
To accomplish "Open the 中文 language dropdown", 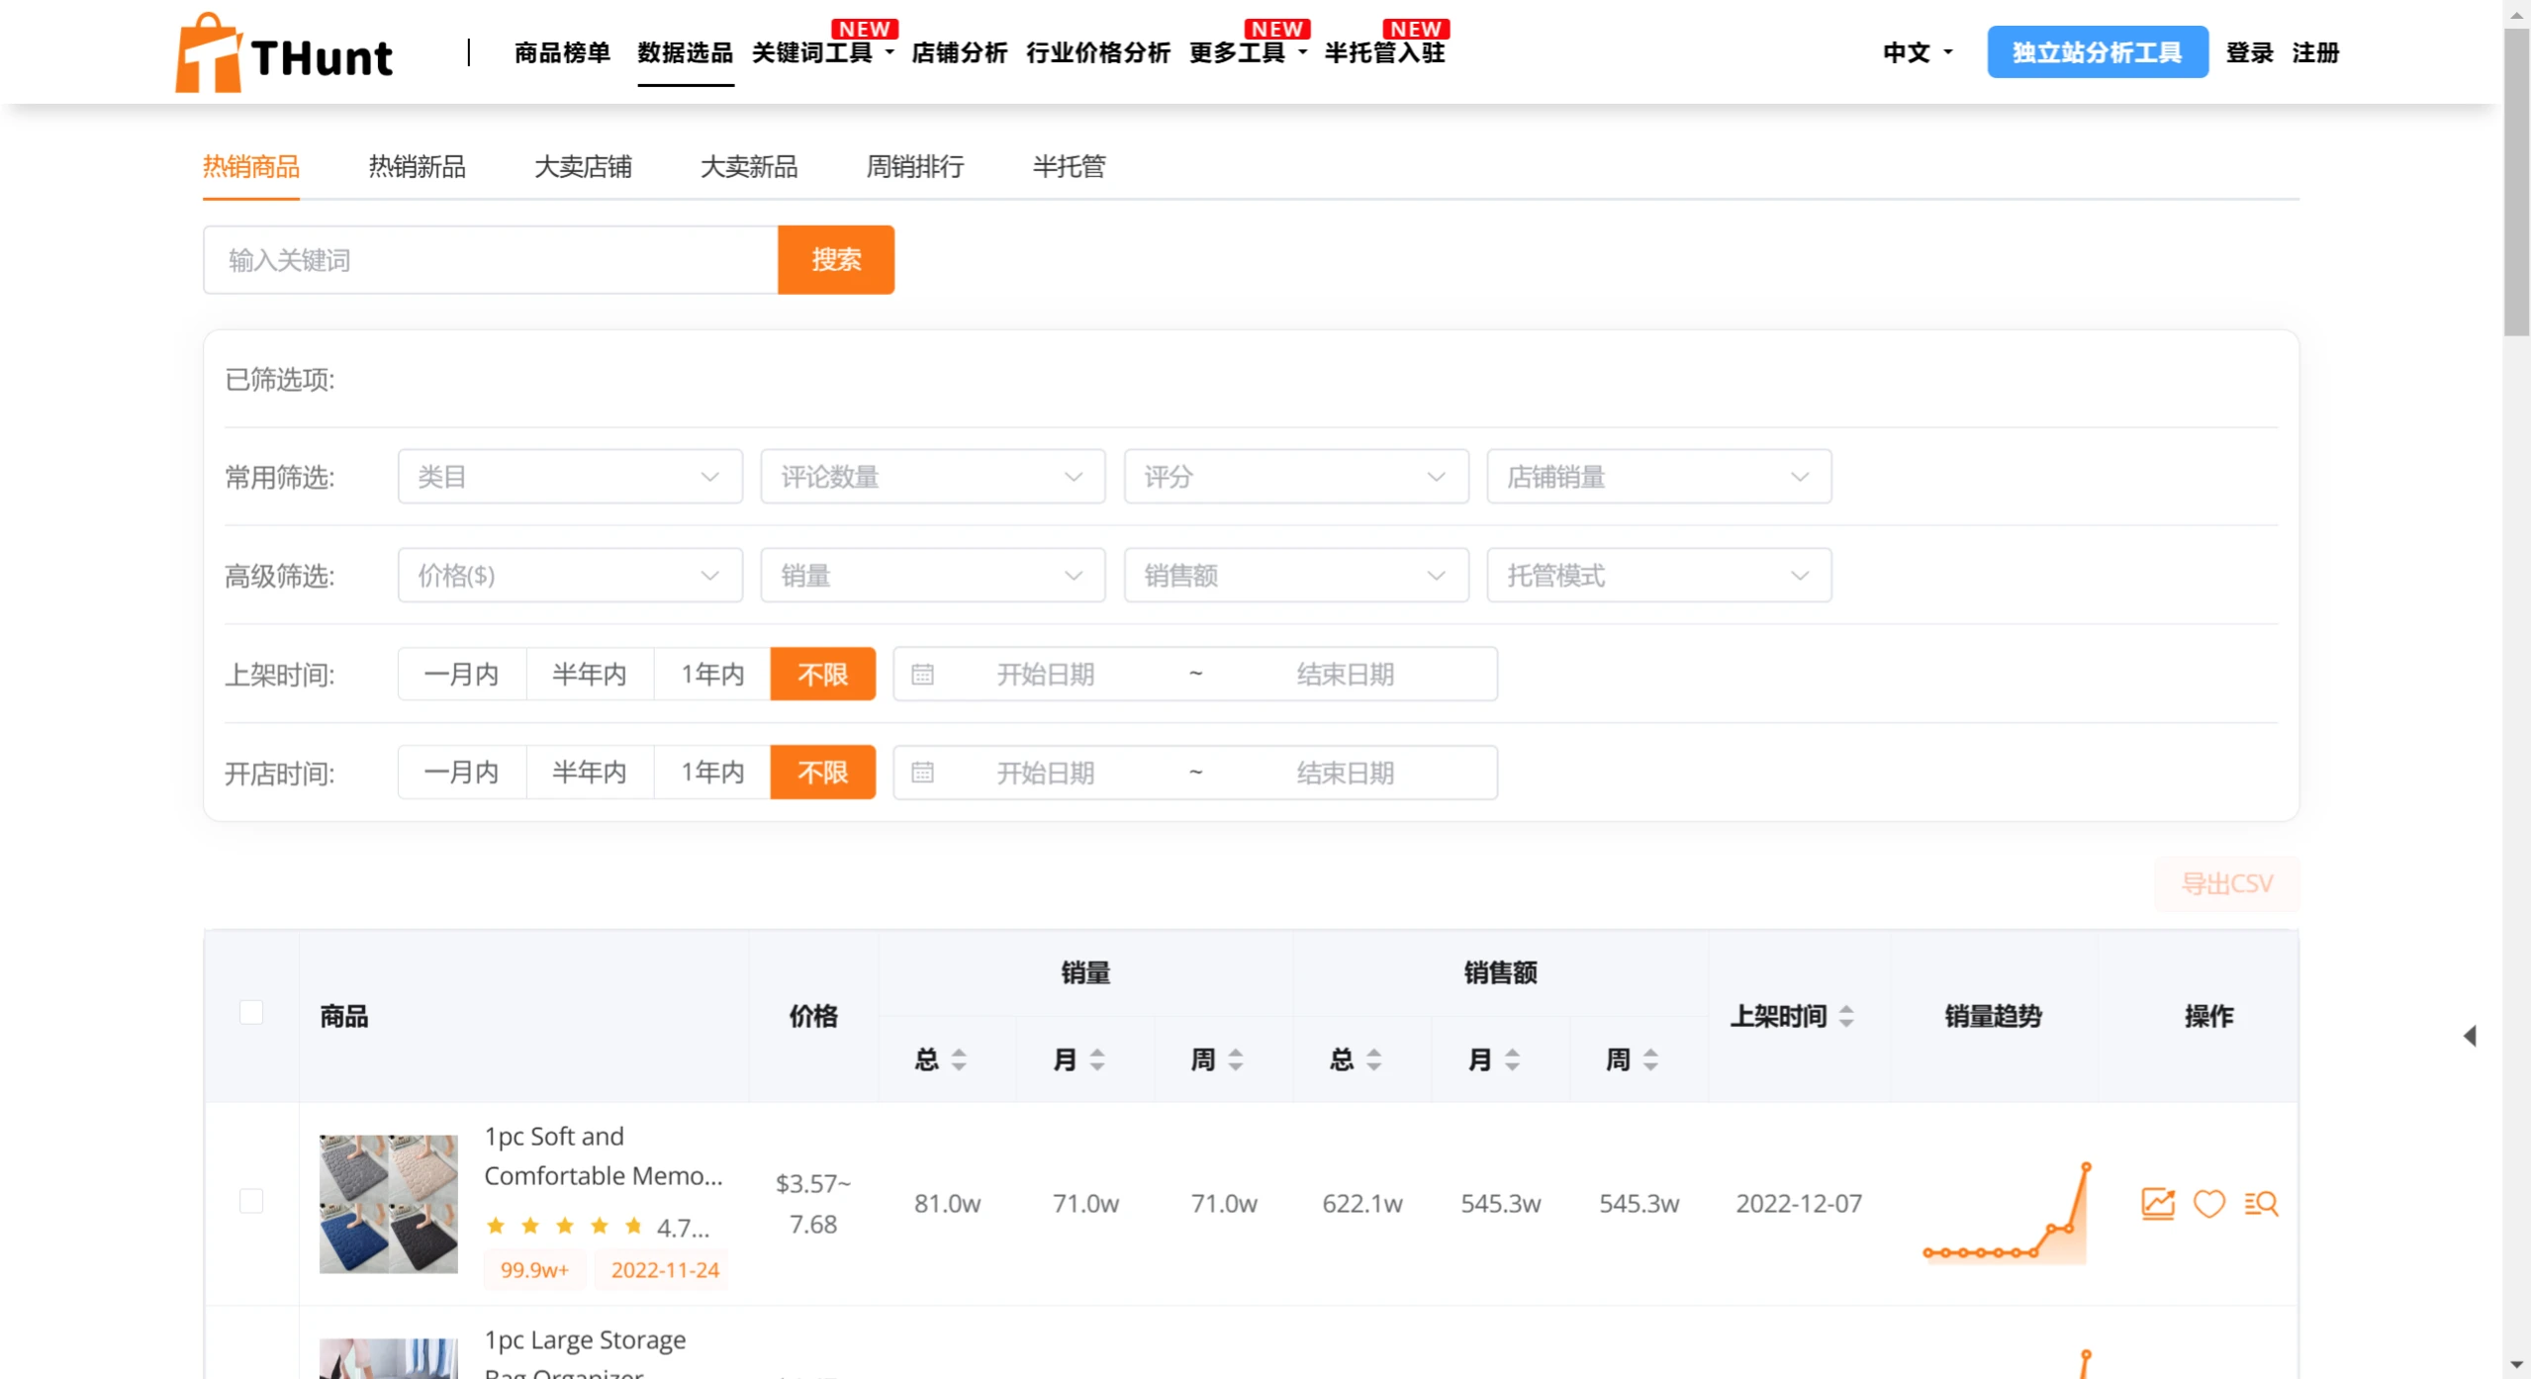I will pos(1913,51).
